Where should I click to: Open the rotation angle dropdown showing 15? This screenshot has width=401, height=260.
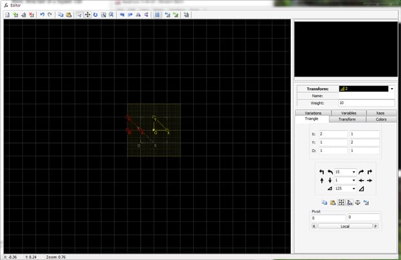click(354, 172)
